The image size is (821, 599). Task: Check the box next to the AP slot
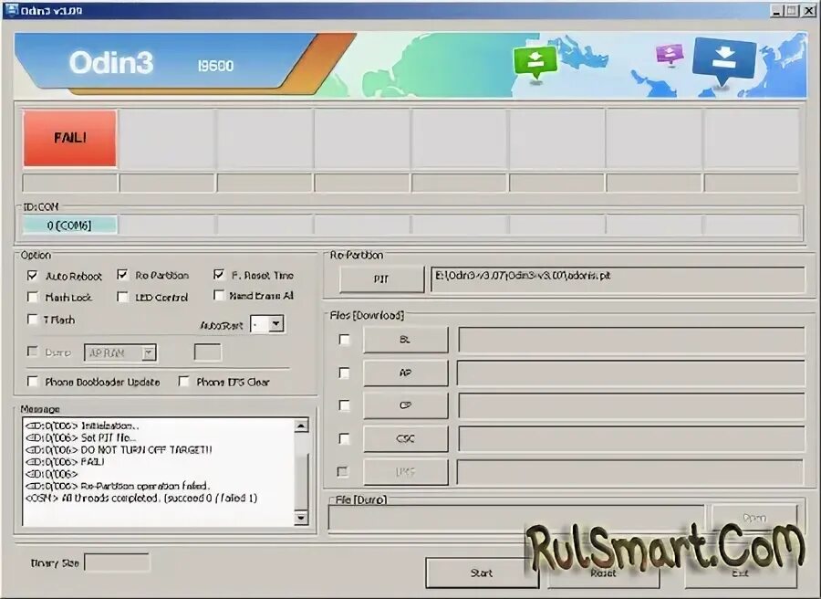342,372
